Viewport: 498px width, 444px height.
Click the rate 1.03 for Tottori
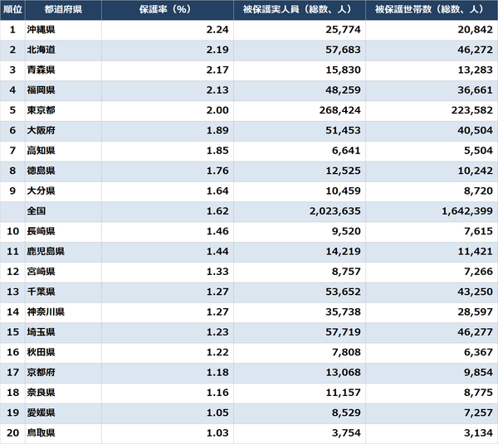(217, 433)
